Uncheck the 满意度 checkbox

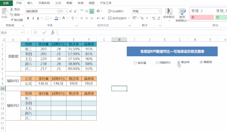click(x=201, y=62)
